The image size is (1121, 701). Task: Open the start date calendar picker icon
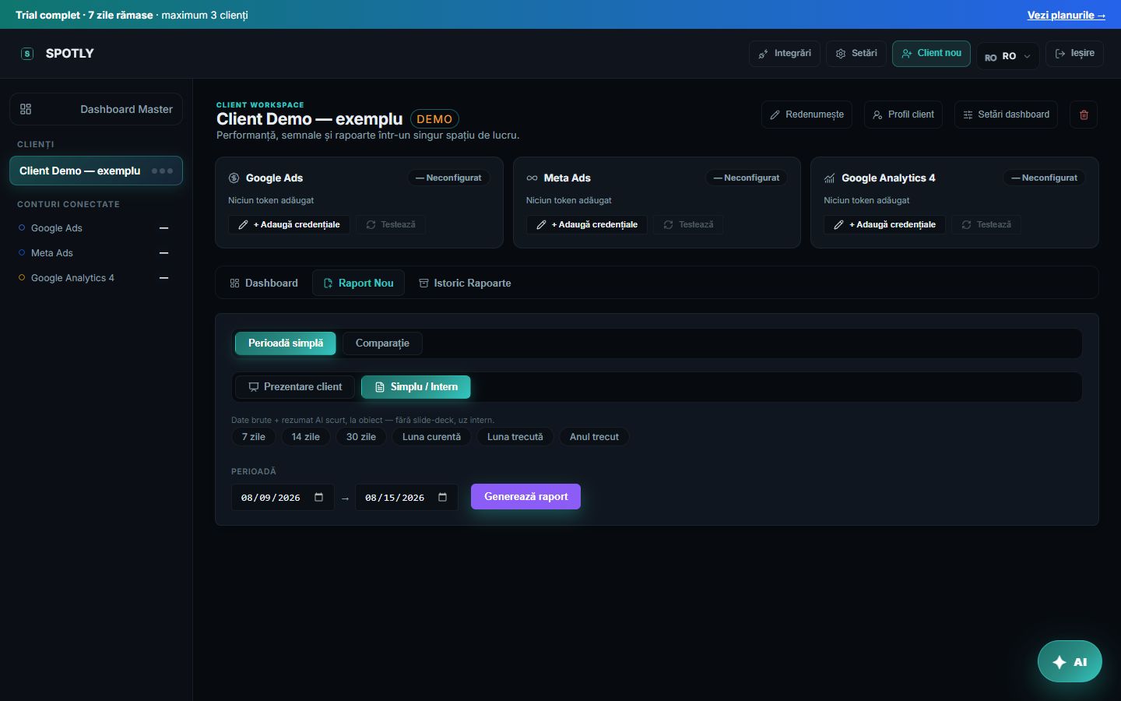pos(318,497)
